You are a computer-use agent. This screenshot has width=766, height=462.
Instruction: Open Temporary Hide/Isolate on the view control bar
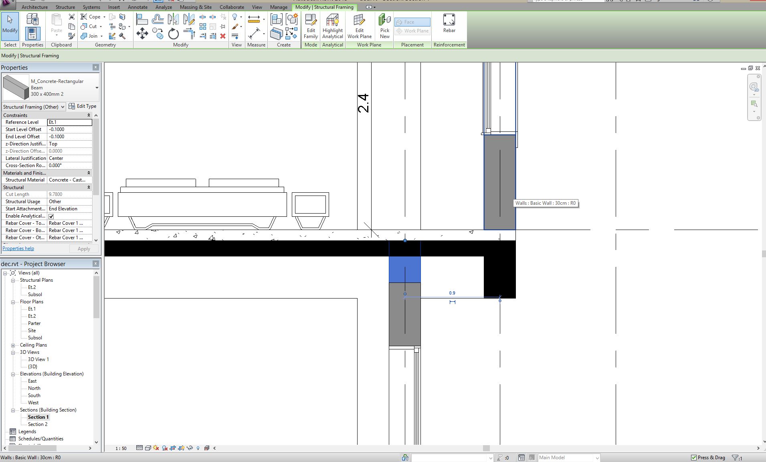pos(190,448)
